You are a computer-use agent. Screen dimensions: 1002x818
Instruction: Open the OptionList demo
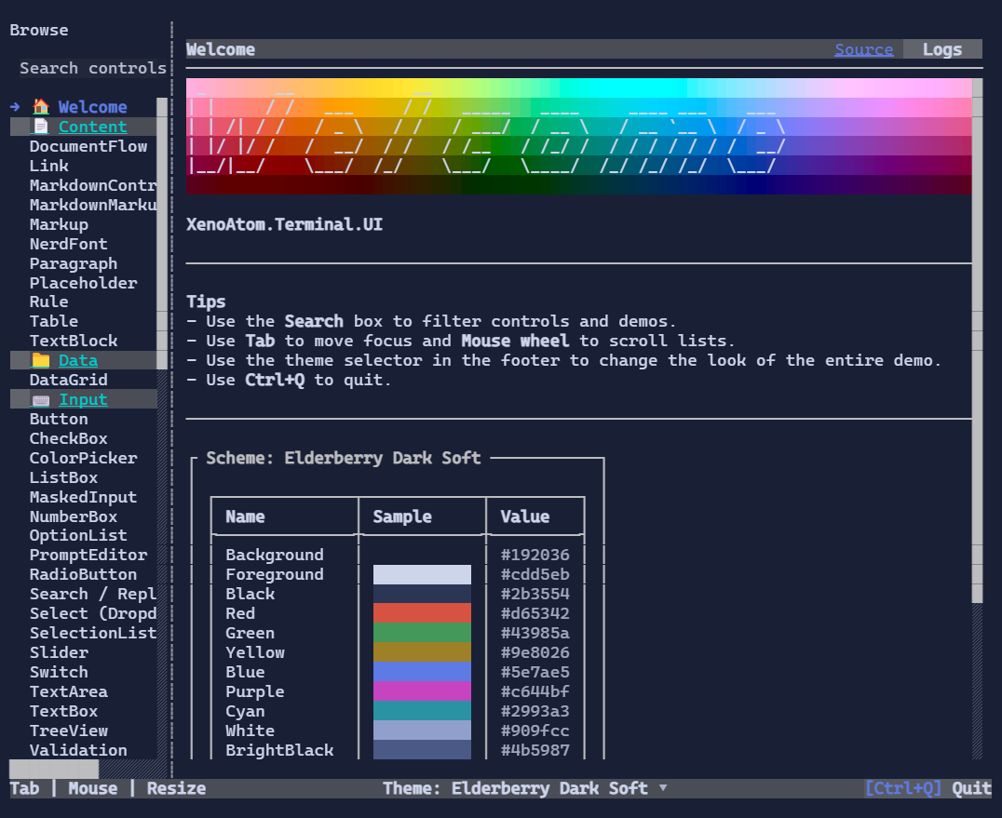coord(78,535)
